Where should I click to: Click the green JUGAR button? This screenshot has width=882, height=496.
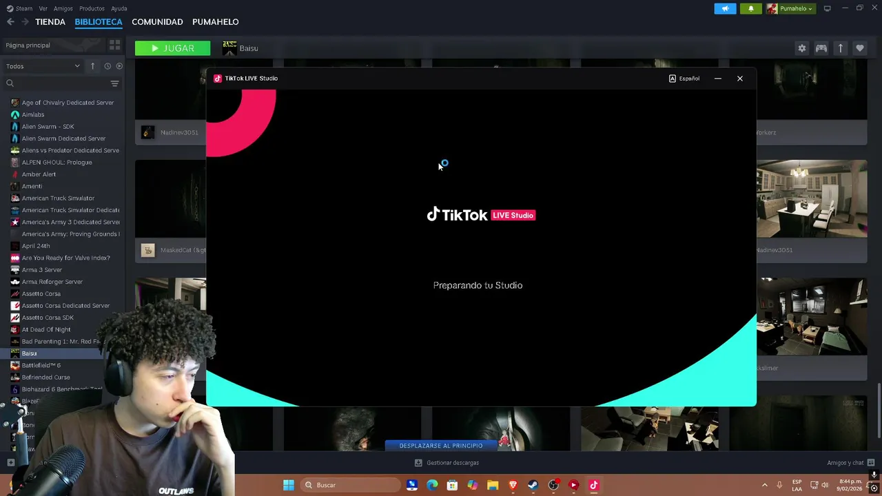point(173,48)
